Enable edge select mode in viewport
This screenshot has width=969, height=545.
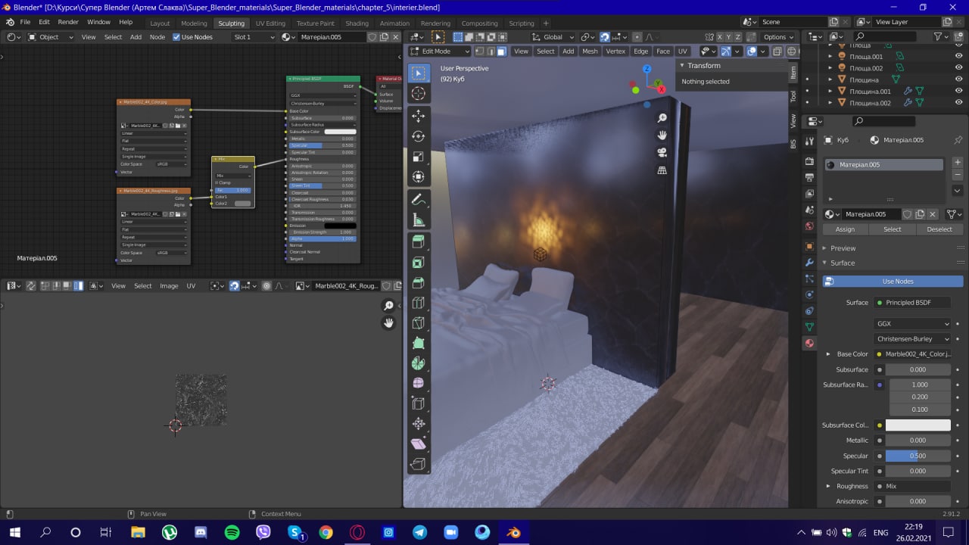[491, 51]
